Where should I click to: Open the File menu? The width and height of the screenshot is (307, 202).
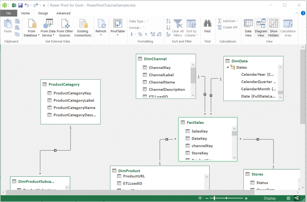tap(9, 13)
